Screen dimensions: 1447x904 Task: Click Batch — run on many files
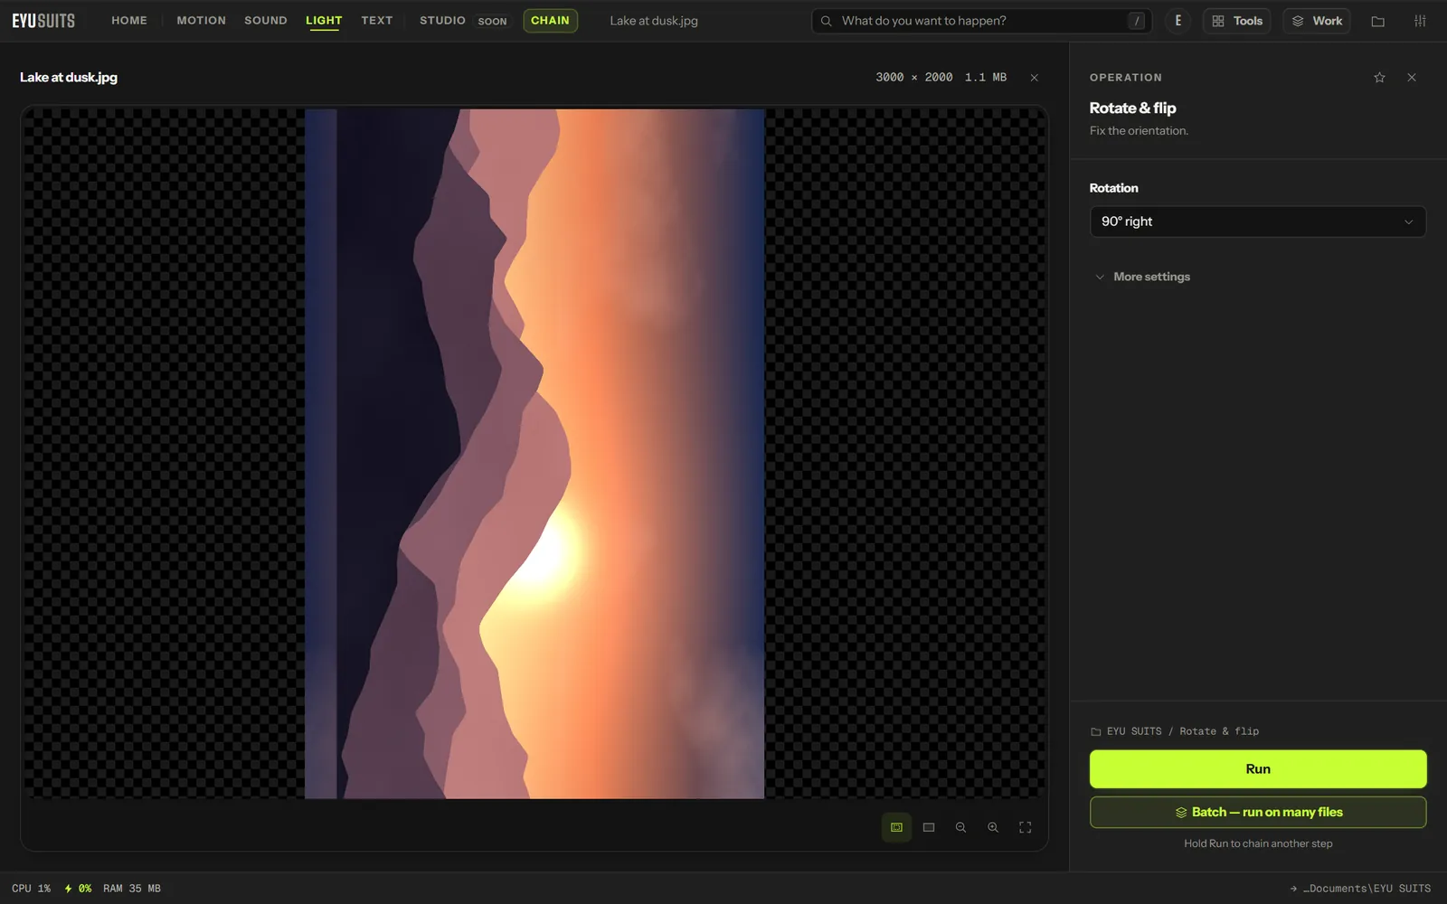1258,812
